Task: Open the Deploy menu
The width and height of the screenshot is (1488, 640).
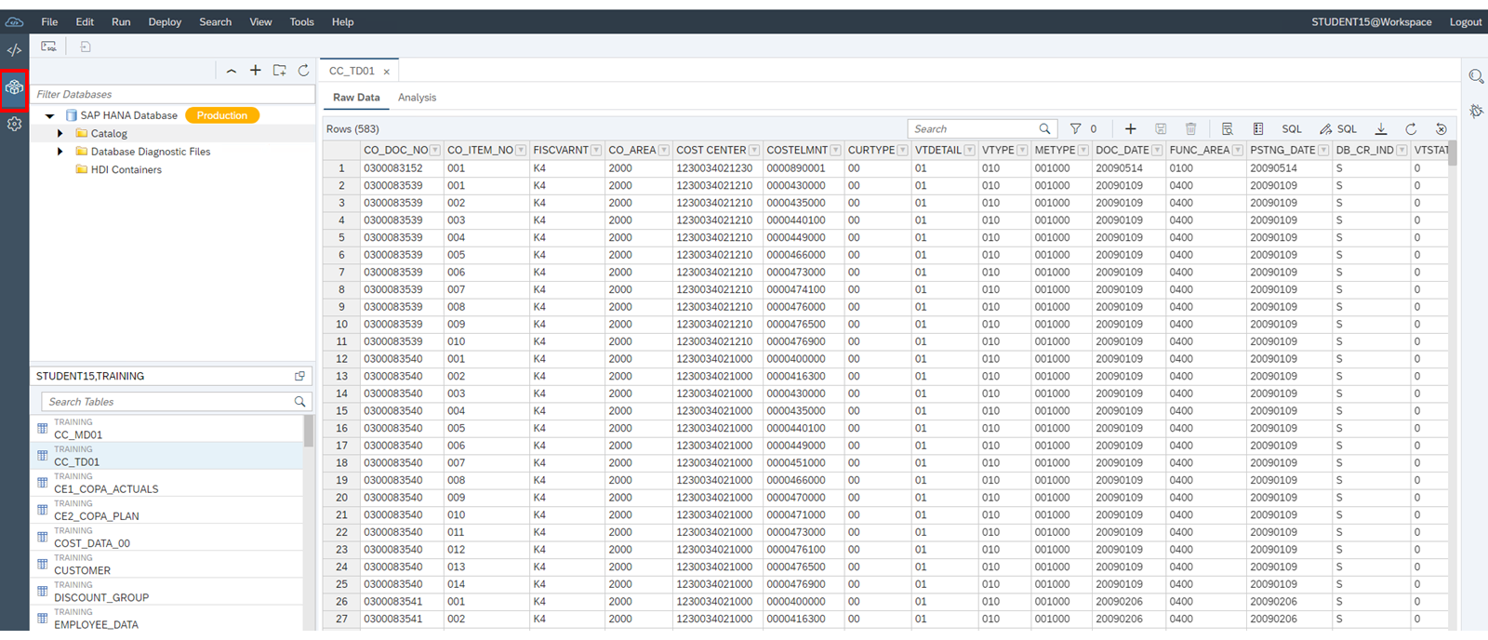Action: coord(165,21)
